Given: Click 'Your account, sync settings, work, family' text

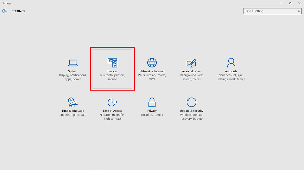Looking at the screenshot, I should (231, 77).
